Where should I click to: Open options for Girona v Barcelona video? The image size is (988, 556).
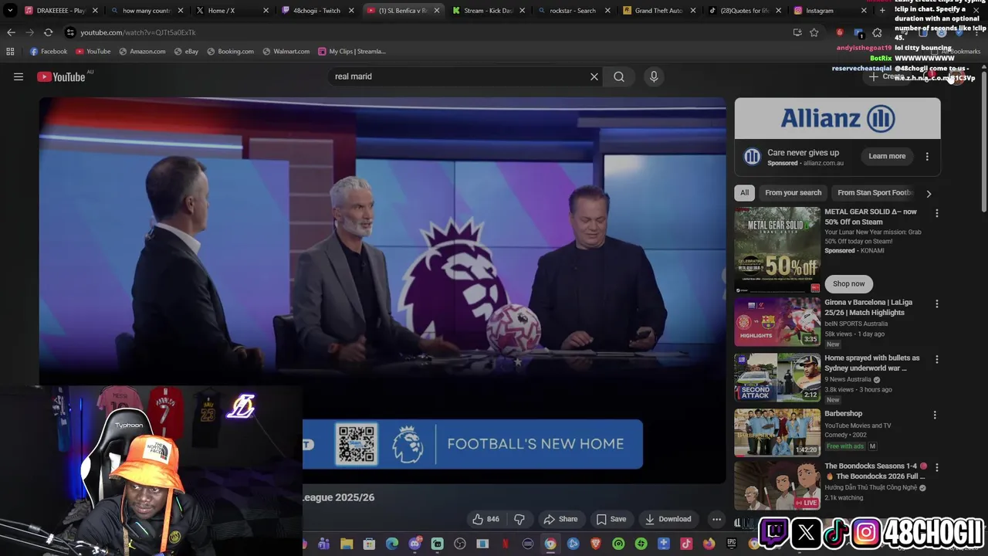tap(937, 303)
